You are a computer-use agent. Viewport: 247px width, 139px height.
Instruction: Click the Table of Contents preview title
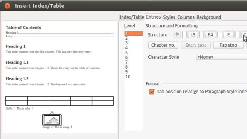(23, 27)
